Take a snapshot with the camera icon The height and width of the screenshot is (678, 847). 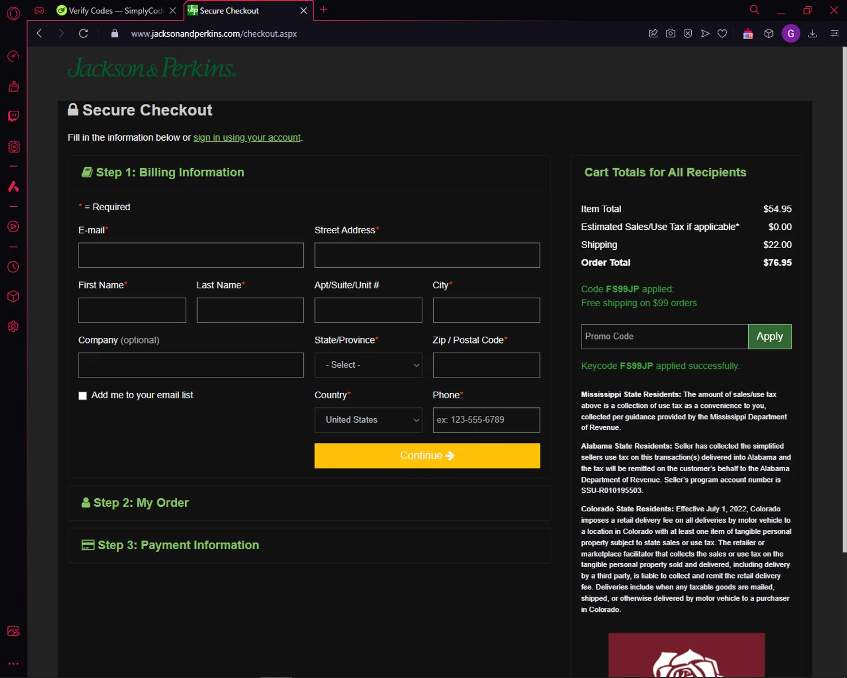(670, 33)
